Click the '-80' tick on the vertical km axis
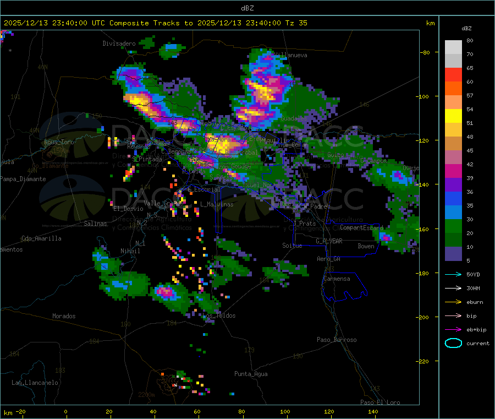The height and width of the screenshot is (419, 495). [x=425, y=52]
